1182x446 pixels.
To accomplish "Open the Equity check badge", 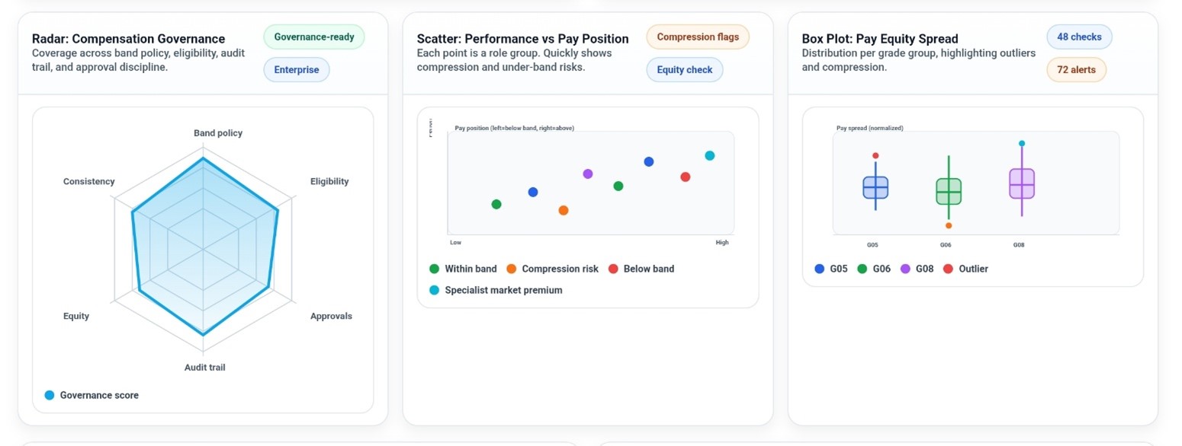I will [684, 70].
